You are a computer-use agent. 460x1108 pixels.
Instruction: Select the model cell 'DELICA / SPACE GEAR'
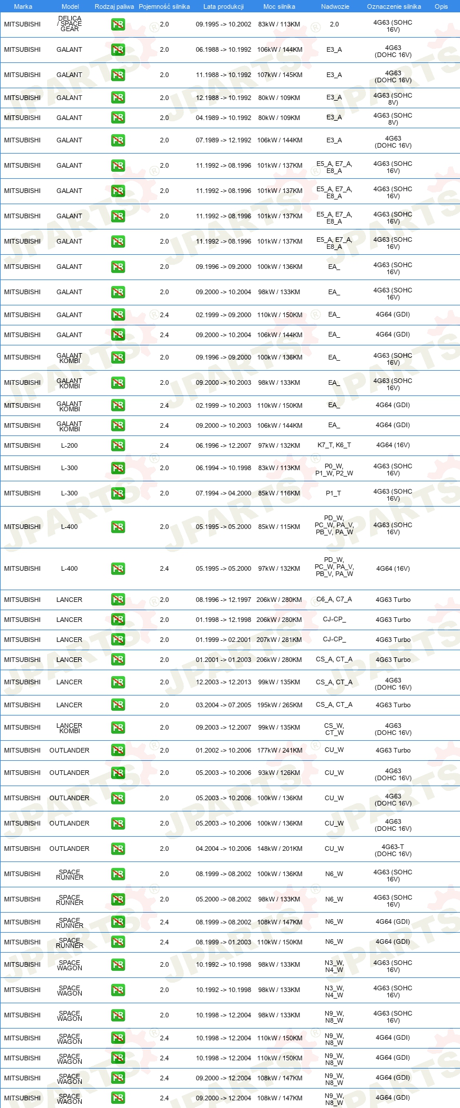pos(69,24)
